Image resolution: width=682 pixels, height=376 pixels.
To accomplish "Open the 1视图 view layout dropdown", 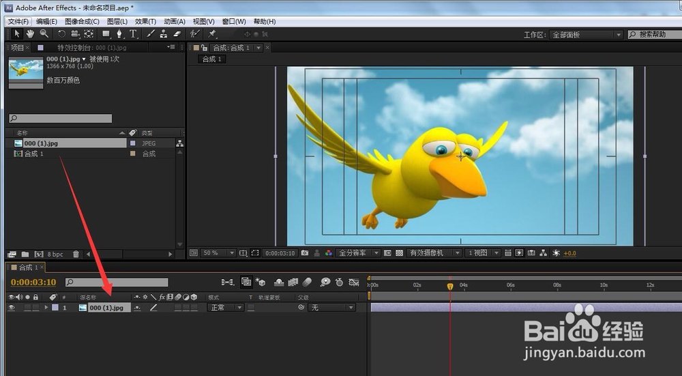I will (x=483, y=253).
